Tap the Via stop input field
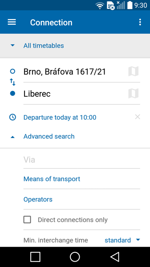The width and height of the screenshot is (150, 267). click(82, 160)
